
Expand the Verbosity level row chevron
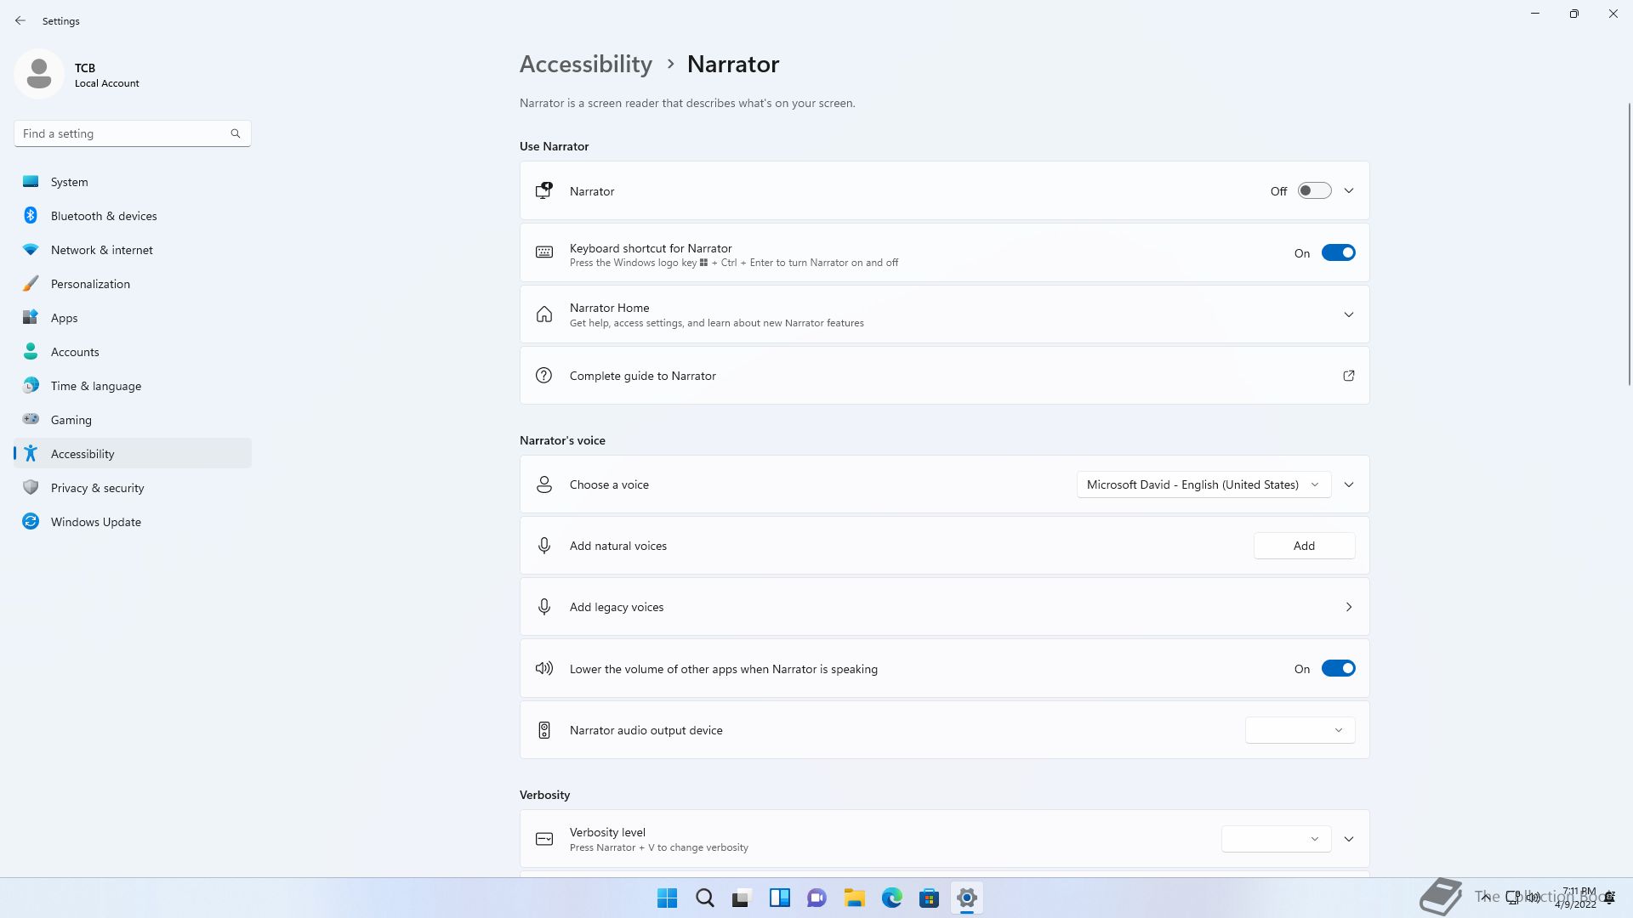pos(1348,839)
